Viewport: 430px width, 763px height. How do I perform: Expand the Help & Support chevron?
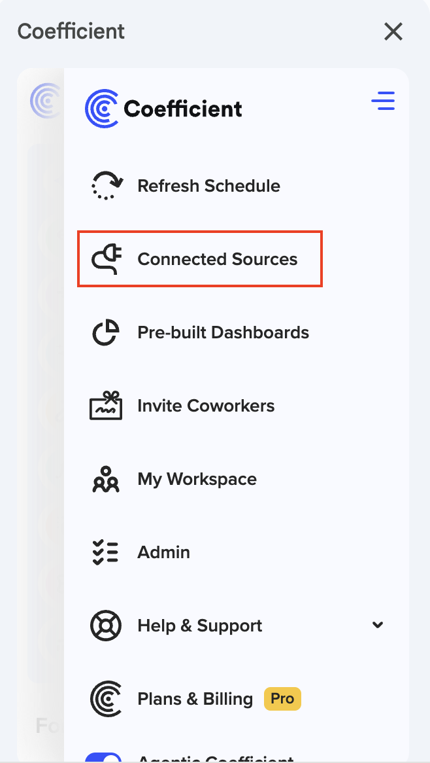378,625
